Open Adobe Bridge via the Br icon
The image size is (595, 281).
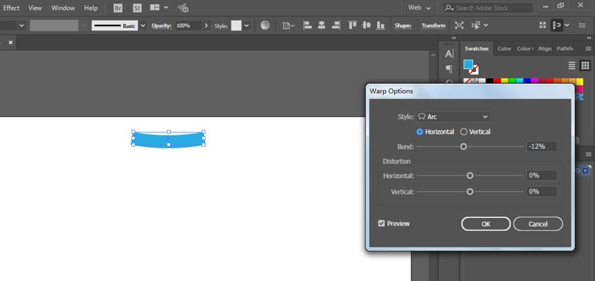point(118,8)
